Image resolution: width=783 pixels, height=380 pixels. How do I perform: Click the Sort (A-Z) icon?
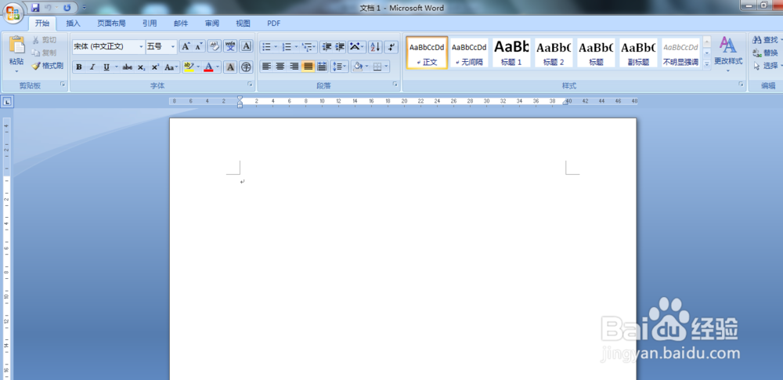[375, 47]
